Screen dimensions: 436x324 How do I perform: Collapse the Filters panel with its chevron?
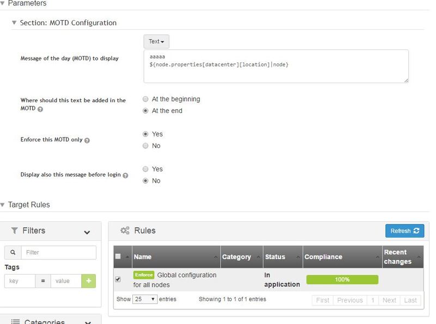(x=87, y=232)
